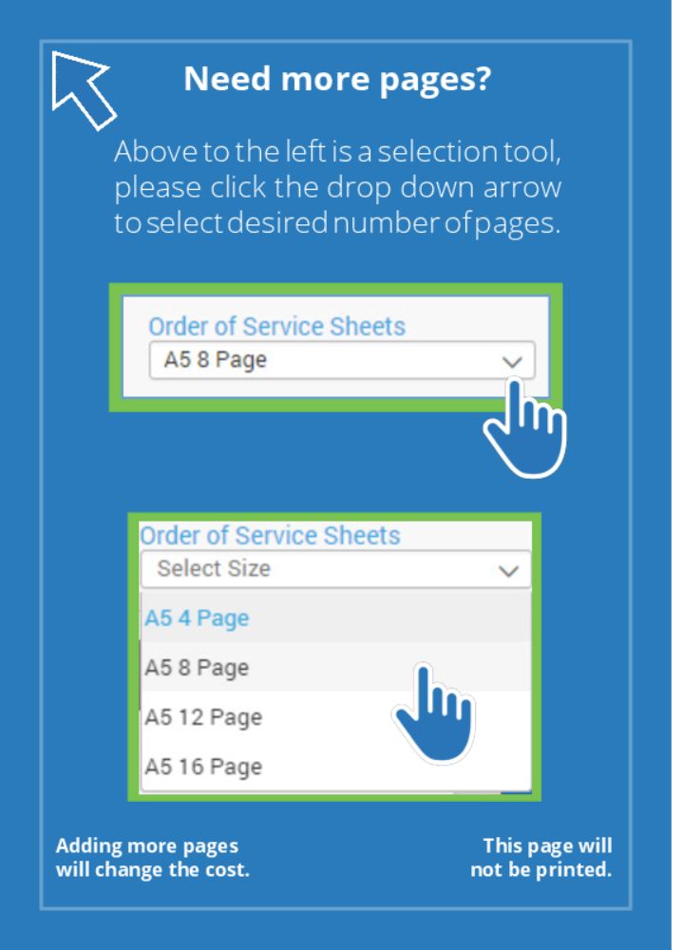Pick the A5 12 Page option
This screenshot has width=683, height=950.
202,717
